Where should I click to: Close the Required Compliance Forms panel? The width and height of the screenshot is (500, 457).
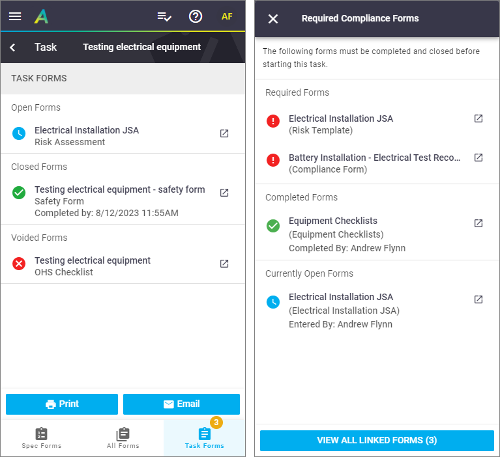(273, 19)
